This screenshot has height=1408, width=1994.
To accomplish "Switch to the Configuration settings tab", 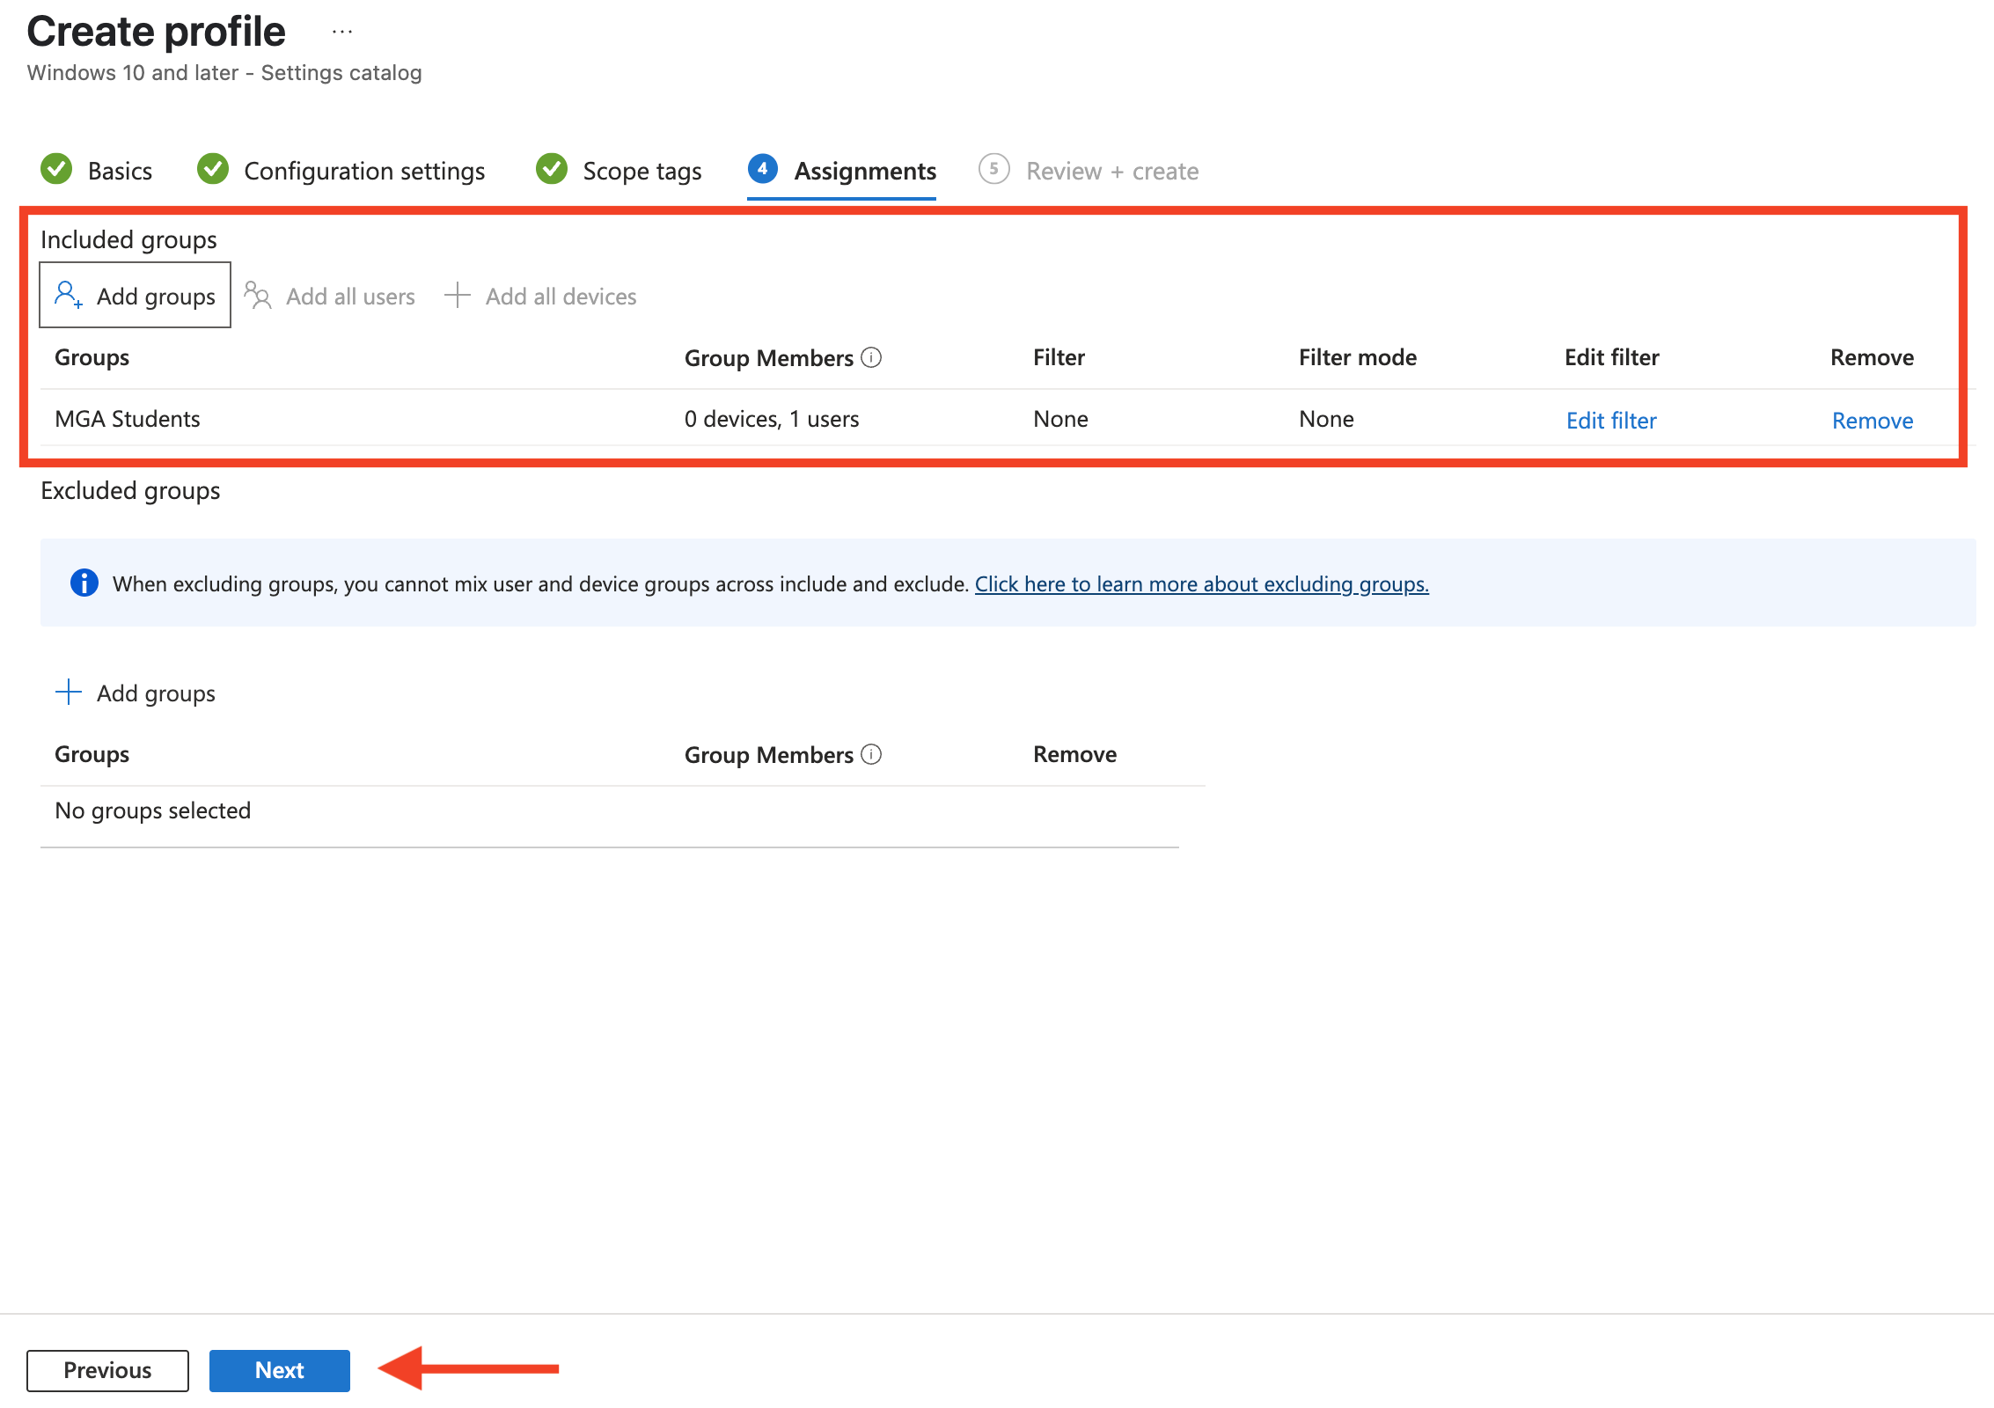I will pyautogui.click(x=364, y=171).
